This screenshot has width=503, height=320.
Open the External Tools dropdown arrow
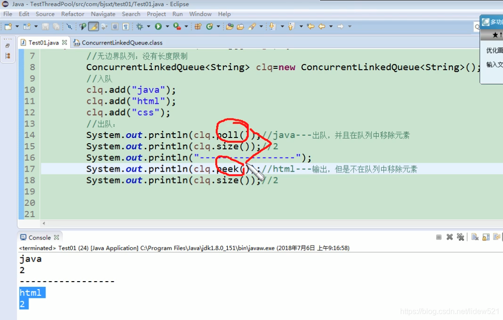point(186,27)
